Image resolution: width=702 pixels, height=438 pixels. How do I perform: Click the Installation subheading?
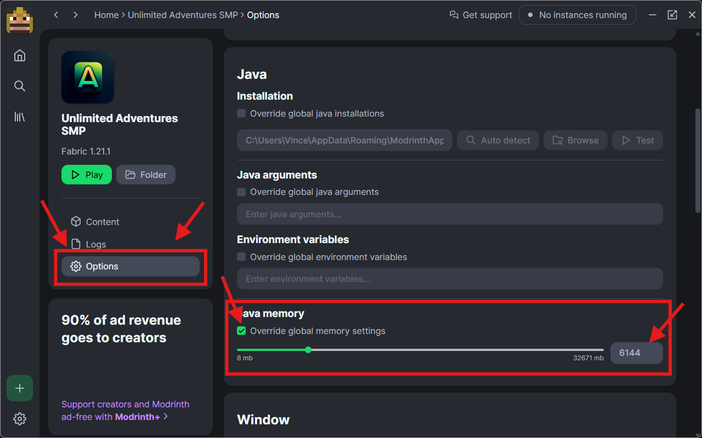pos(265,96)
